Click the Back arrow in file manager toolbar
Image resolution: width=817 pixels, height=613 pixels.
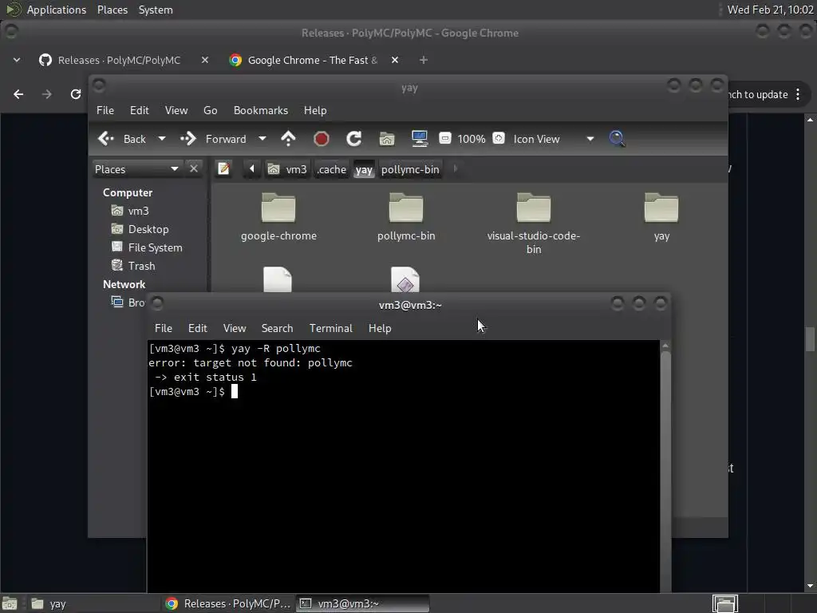(106, 139)
